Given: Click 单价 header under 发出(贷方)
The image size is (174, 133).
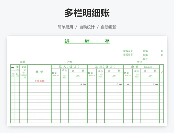Looking at the screenshot, I should coord(101,74).
